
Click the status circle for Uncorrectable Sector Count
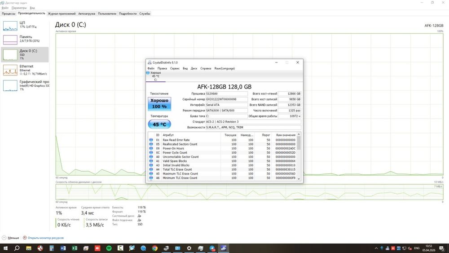(x=151, y=157)
